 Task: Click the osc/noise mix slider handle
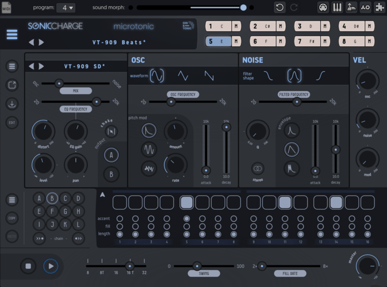click(59, 83)
